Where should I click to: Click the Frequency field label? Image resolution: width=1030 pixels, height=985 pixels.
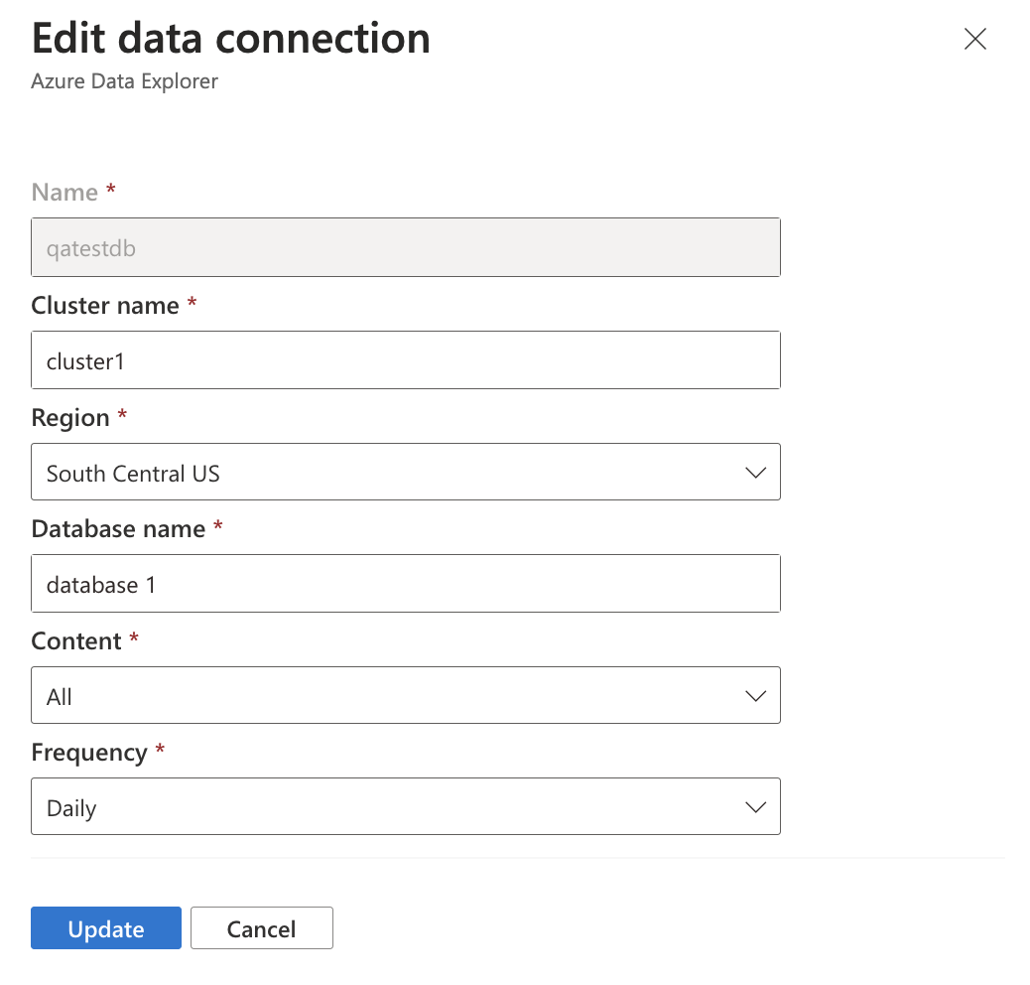[90, 753]
